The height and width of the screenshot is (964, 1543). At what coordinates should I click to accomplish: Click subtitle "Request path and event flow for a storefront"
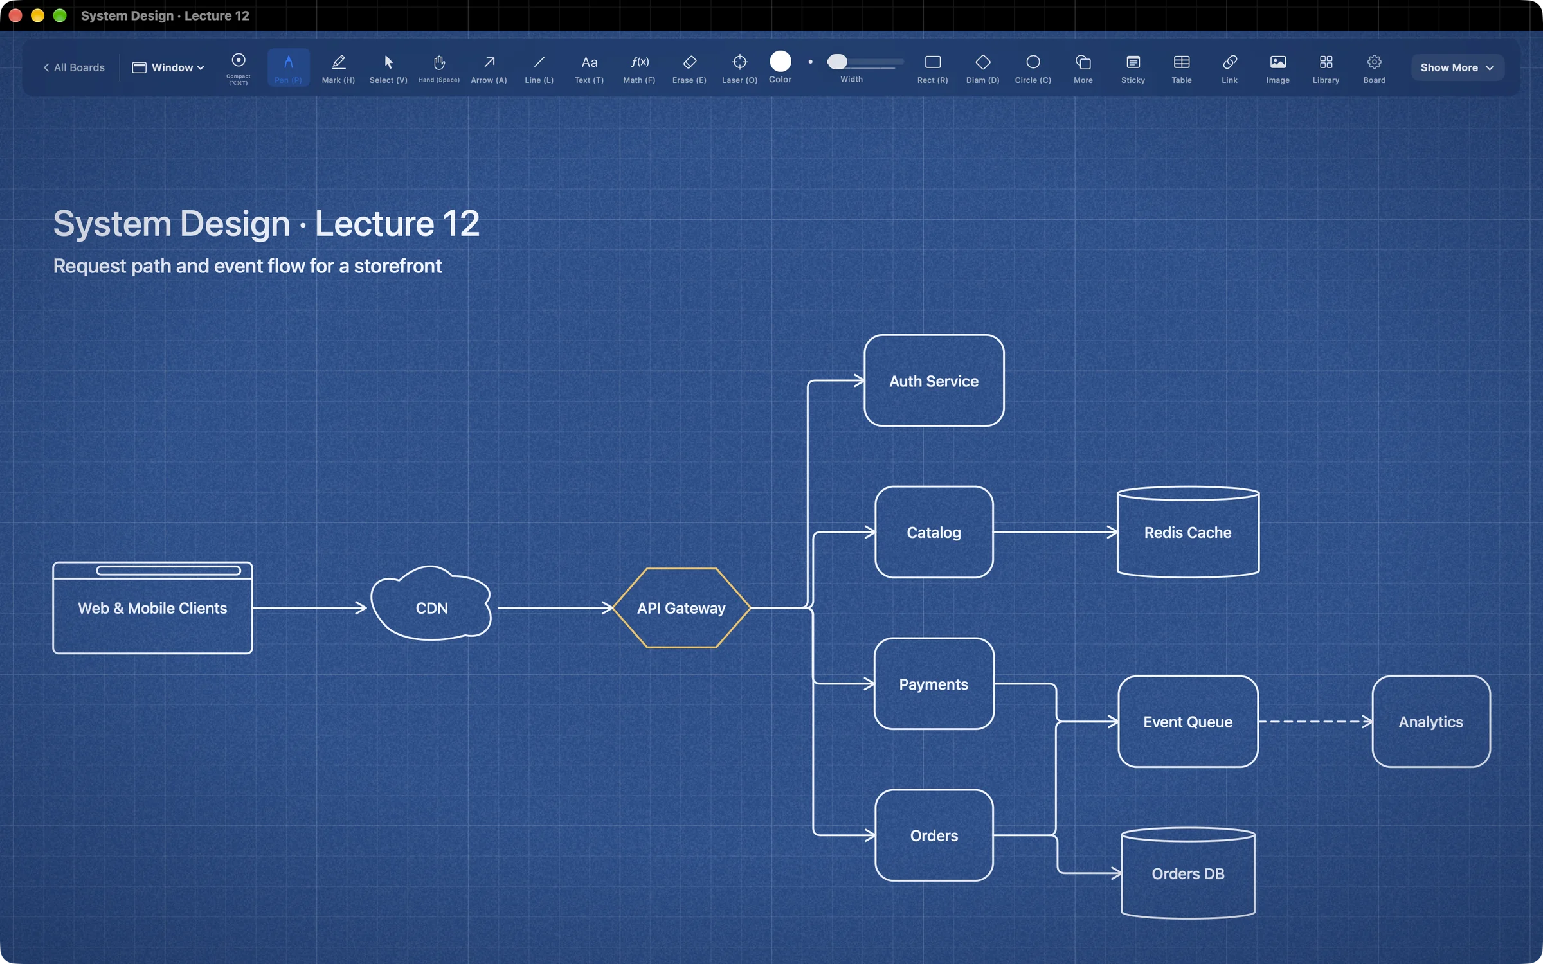tap(248, 266)
